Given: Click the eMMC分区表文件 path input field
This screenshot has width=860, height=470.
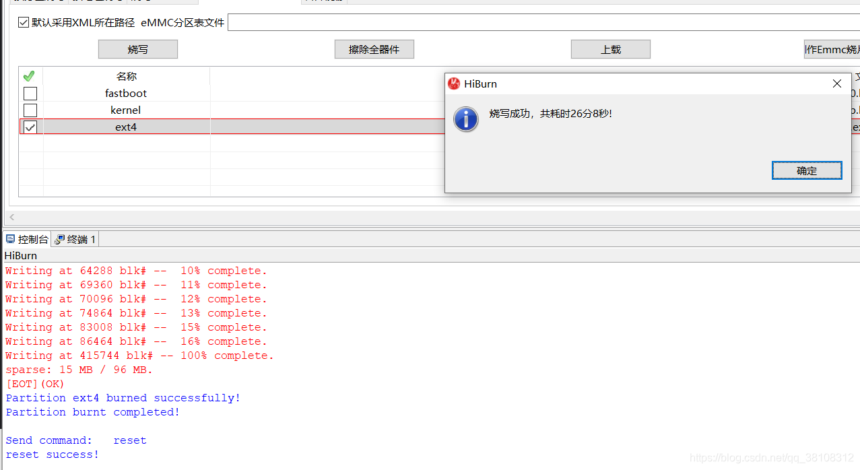Looking at the screenshot, I should (x=471, y=22).
